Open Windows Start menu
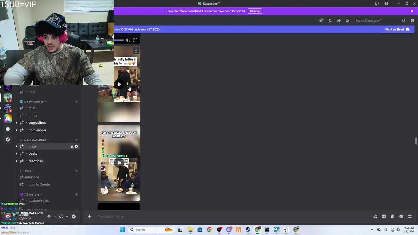Image resolution: width=418 pixels, height=235 pixels. click(x=122, y=230)
